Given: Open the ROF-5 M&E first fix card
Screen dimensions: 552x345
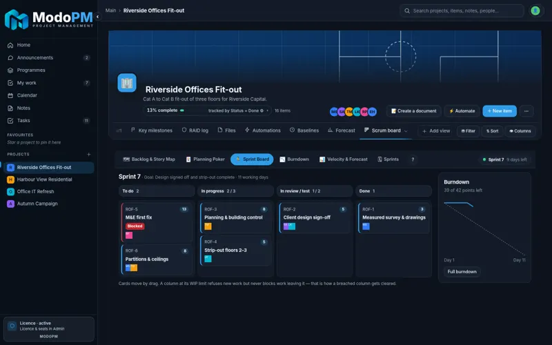Looking at the screenshot, I should click(x=157, y=221).
